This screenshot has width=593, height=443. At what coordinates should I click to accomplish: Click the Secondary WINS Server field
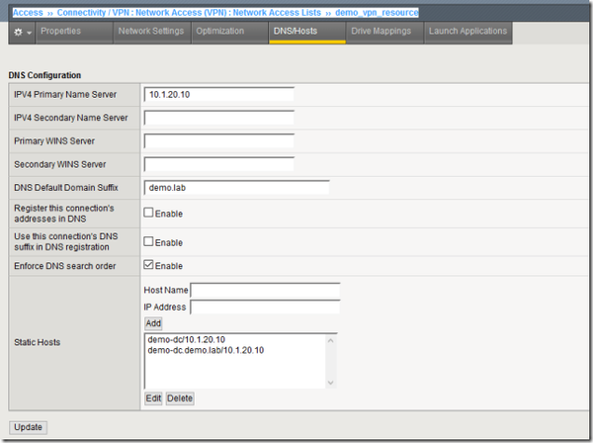(219, 164)
